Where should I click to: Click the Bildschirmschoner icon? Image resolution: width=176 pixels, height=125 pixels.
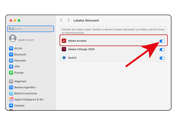pos(11,93)
